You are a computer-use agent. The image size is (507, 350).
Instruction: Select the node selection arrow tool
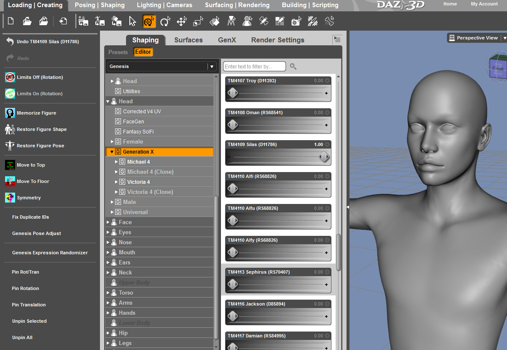pos(133,21)
